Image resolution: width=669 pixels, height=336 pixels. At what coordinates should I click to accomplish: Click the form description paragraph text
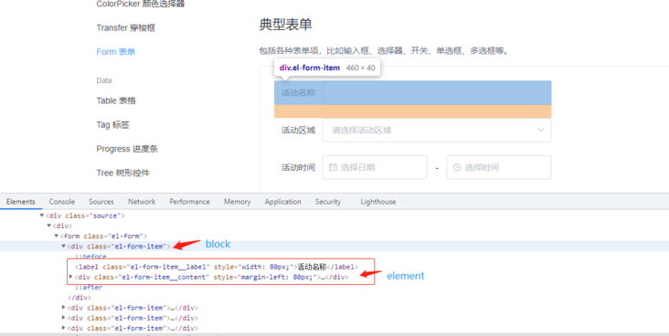click(384, 51)
